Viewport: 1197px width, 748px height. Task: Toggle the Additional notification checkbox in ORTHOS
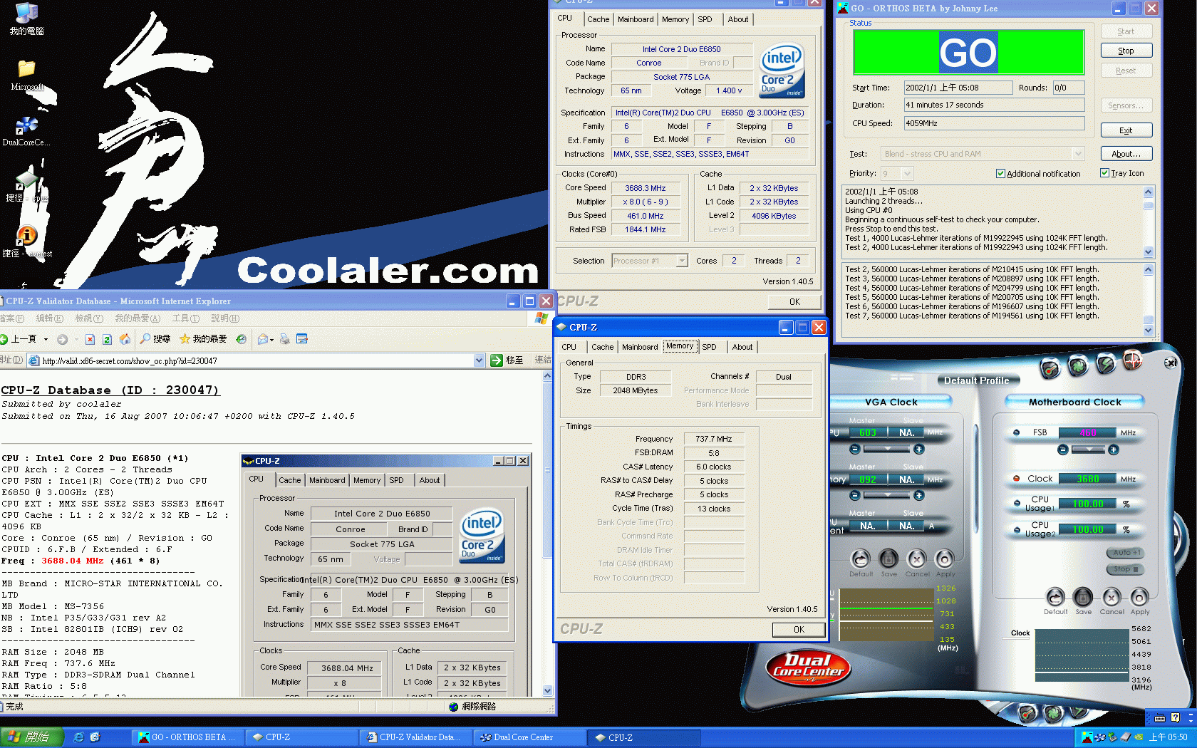(x=1000, y=174)
